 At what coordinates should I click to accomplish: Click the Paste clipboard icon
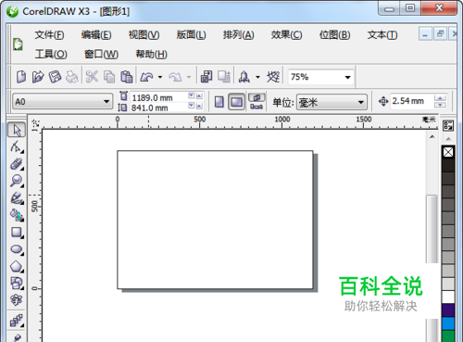tap(126, 77)
